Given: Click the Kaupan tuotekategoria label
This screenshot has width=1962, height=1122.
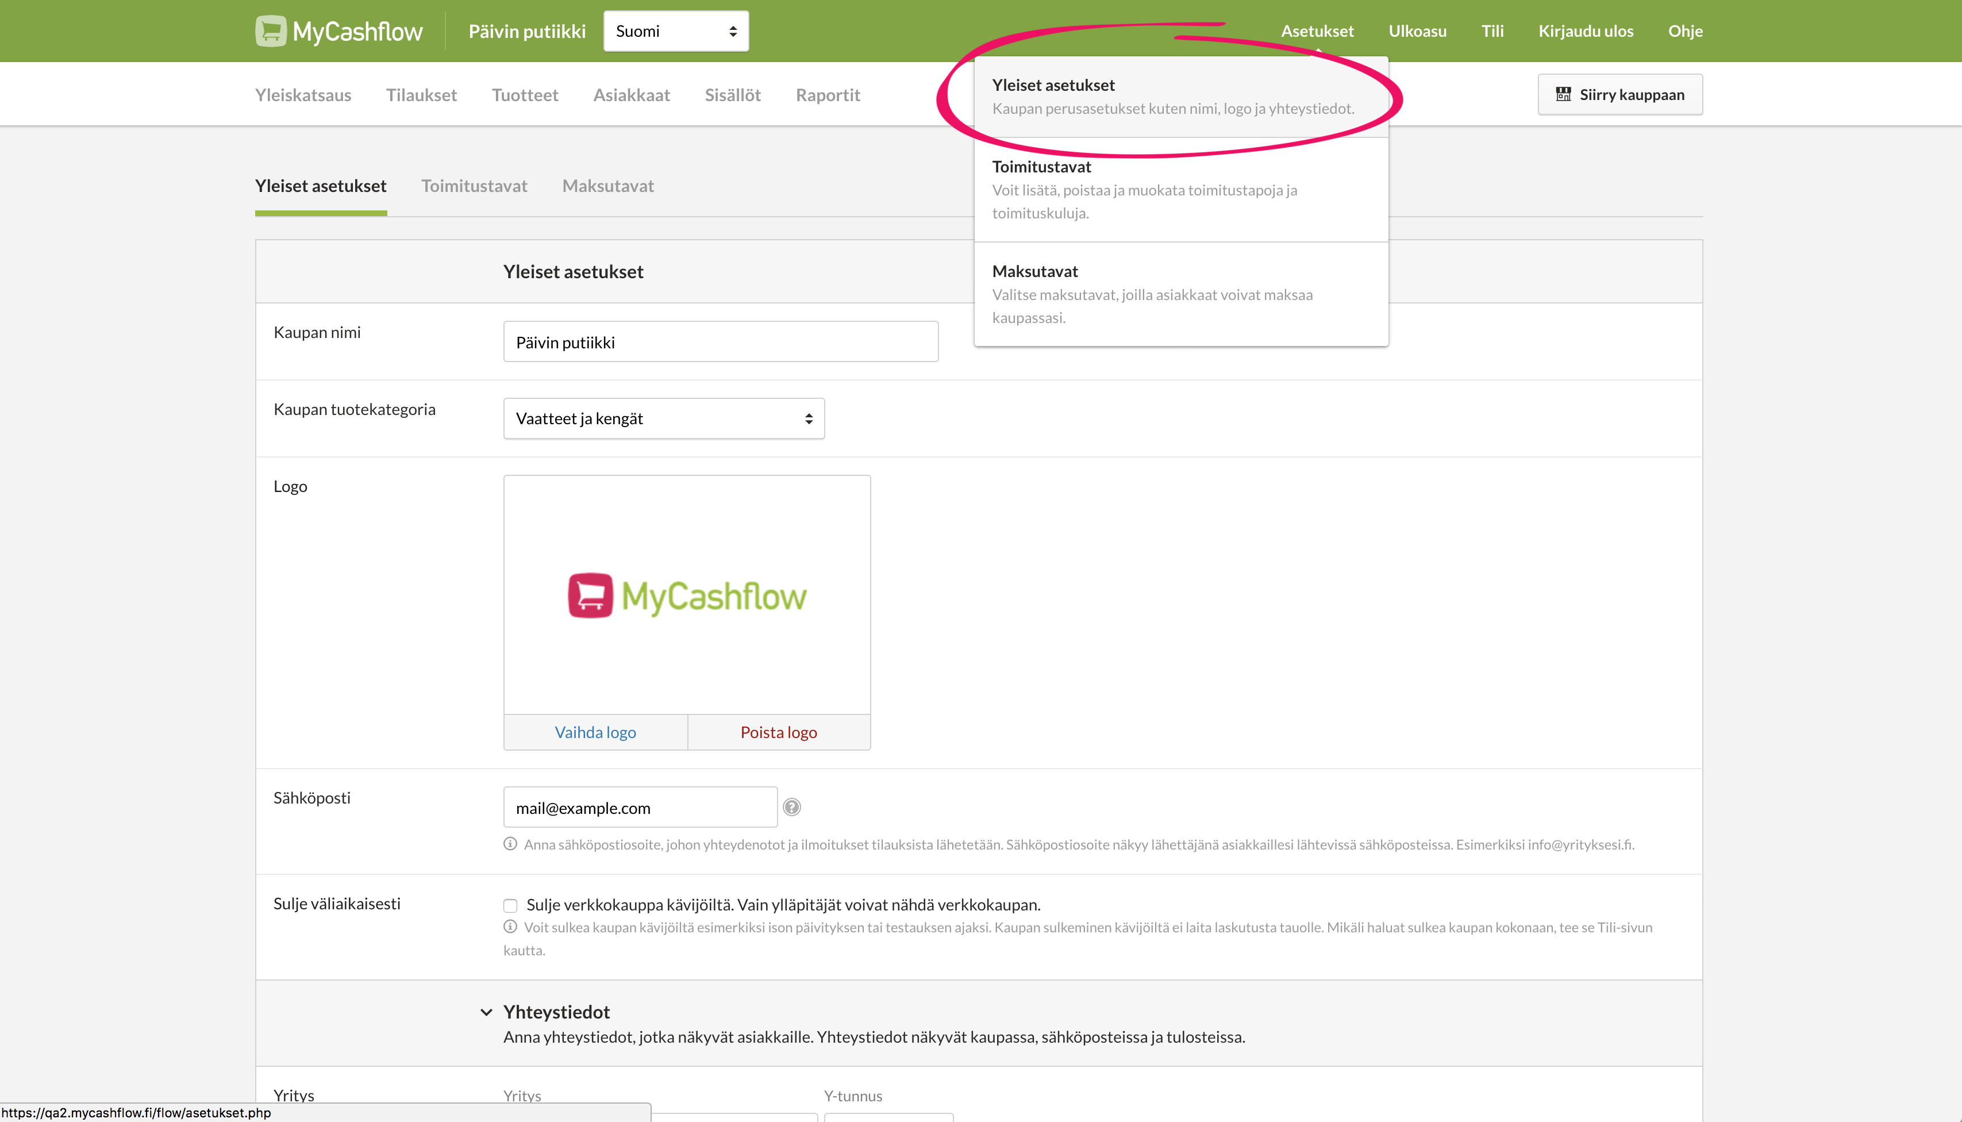Looking at the screenshot, I should point(355,409).
